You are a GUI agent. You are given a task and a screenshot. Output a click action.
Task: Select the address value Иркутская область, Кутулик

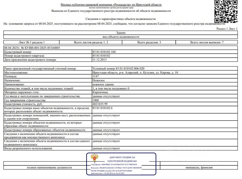click(x=135, y=73)
